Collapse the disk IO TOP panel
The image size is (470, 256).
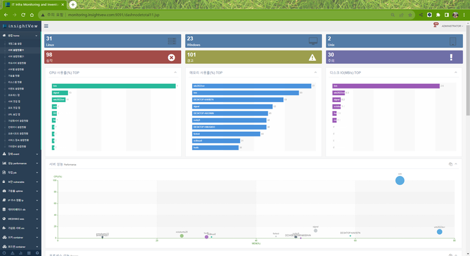[x=456, y=72]
